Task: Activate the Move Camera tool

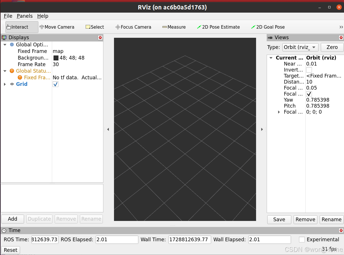Action: click(57, 27)
